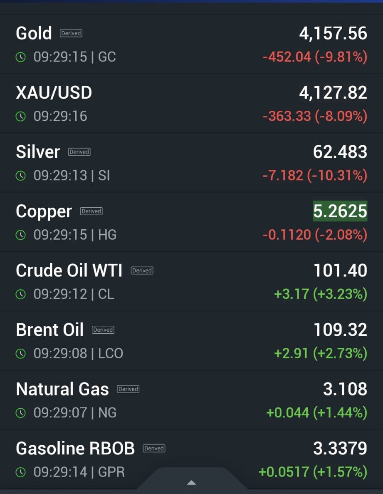Open Crude Oil WTI details
This screenshot has height=494, width=383.
[69, 271]
